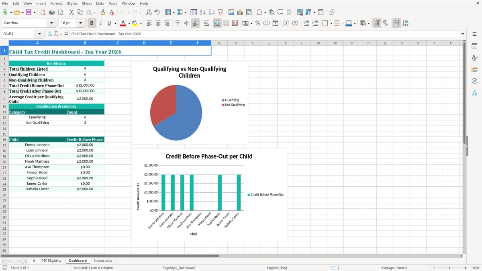Toggle Print Preview
The width and height of the screenshot is (482, 271).
click(x=61, y=12)
